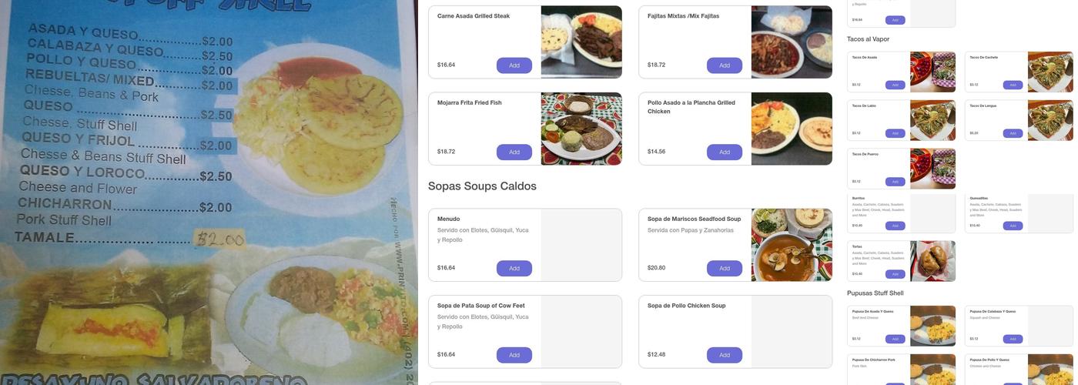The image size is (1078, 385).
Task: Add Tacos De Asada from side panel
Action: tap(895, 85)
